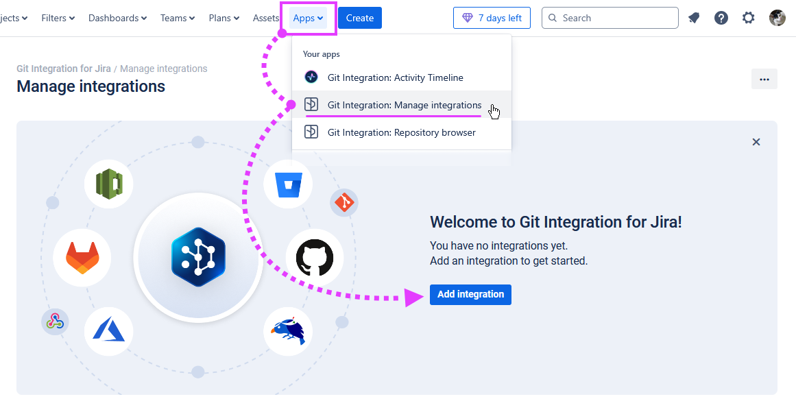Click the Manage integrations app icon
Image resolution: width=796 pixels, height=412 pixels.
311,104
